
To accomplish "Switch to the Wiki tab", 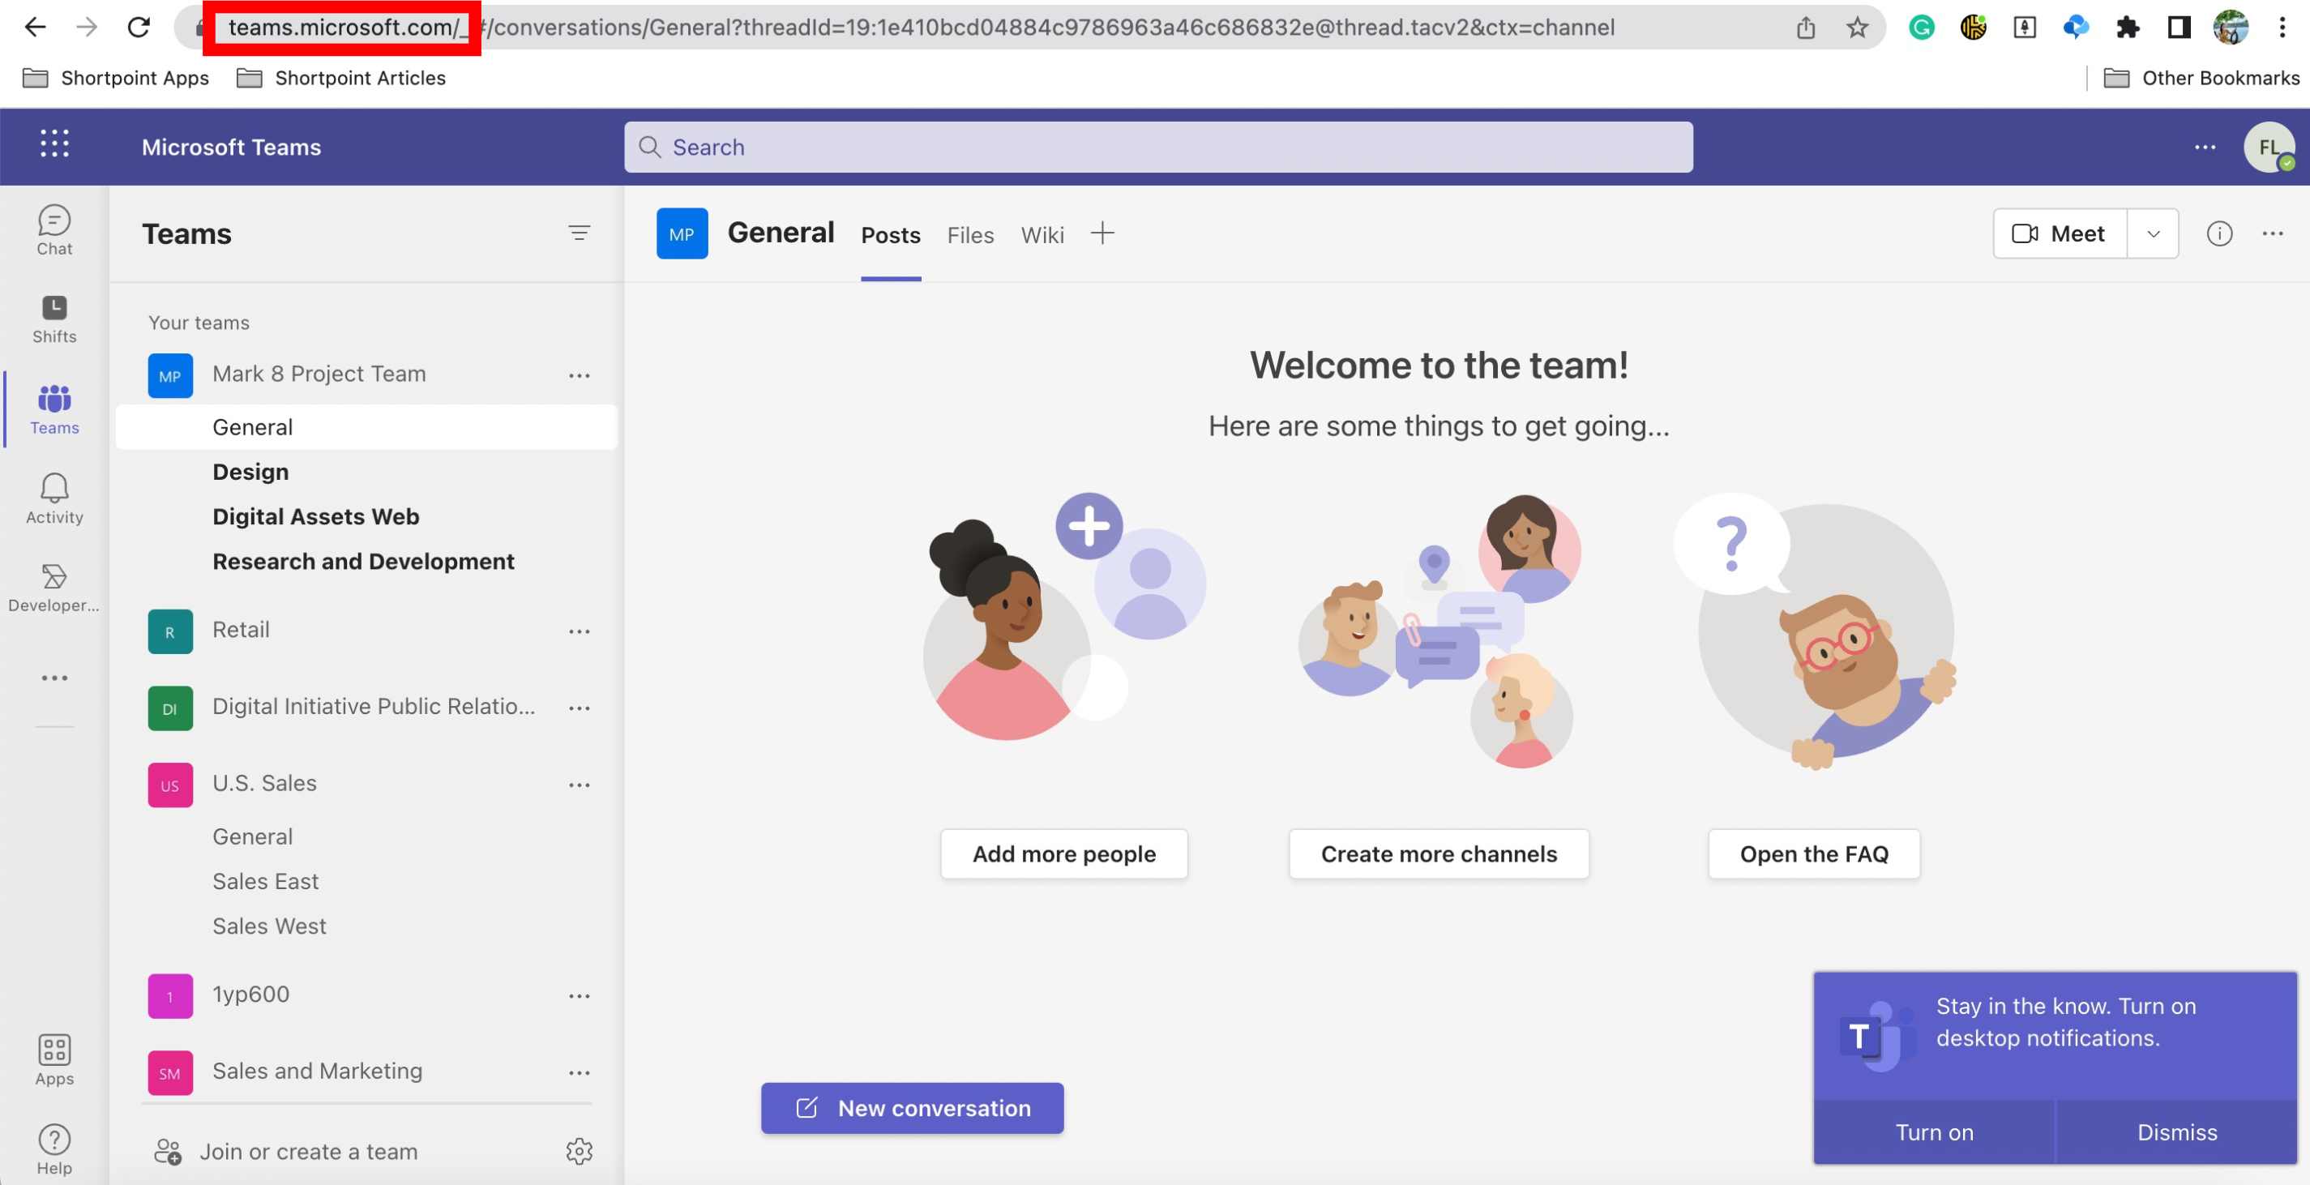I will (x=1042, y=235).
